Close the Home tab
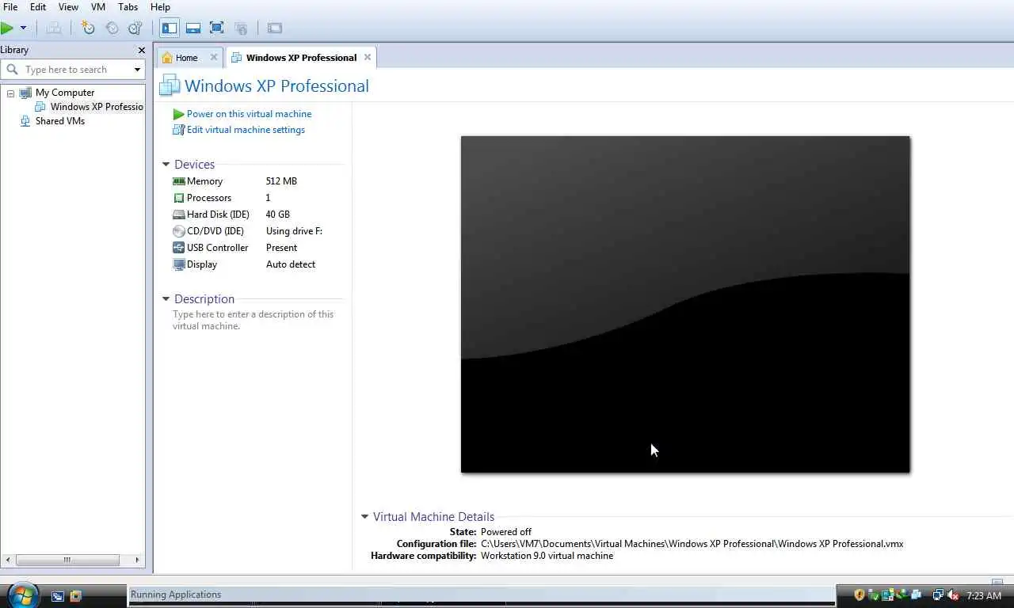 coord(213,57)
